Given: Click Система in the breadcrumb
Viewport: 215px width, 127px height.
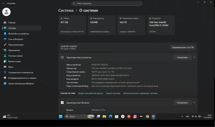Looking at the screenshot, I should [x=66, y=10].
